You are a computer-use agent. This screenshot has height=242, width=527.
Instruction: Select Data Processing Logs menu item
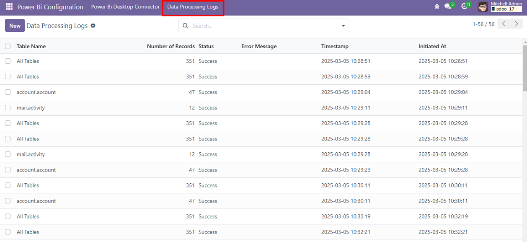coord(193,7)
